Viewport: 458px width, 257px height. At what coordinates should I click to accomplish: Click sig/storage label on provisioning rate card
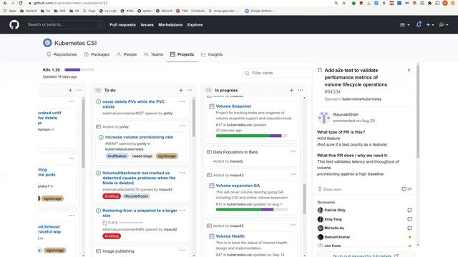coord(167,156)
